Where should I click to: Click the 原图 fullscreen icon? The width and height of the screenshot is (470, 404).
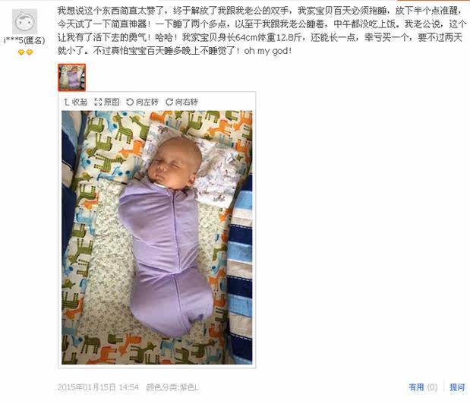98,103
